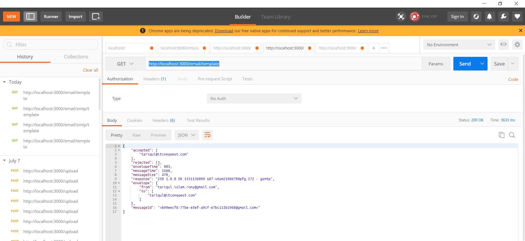Image resolution: width=525 pixels, height=241 pixels.
Task: Open the Save button dropdown arrow
Action: (x=513, y=64)
